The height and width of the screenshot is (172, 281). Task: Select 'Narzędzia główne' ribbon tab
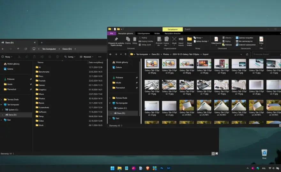pyautogui.click(x=125, y=33)
